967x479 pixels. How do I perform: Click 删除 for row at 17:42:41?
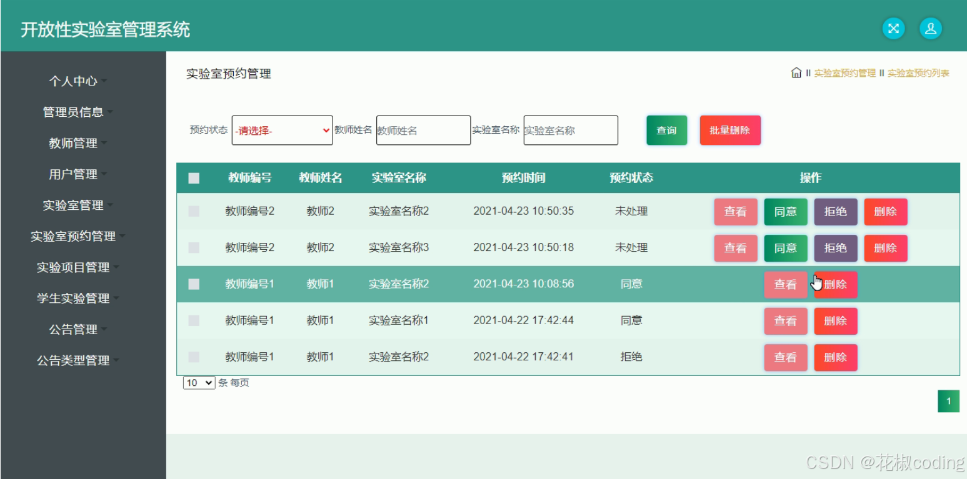836,357
